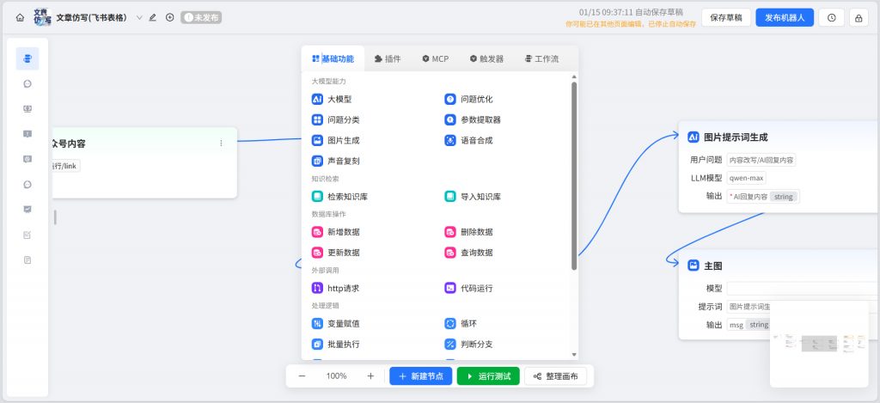Add a 问题优化 node
Viewport: 880px width, 403px height.
point(468,100)
